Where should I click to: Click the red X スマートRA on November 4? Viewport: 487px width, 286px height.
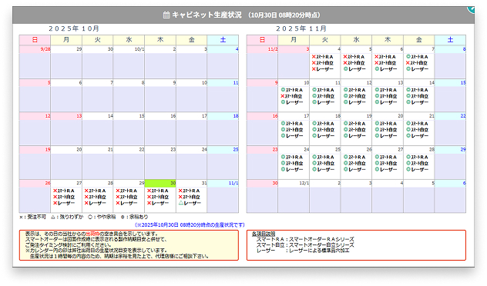322,57
